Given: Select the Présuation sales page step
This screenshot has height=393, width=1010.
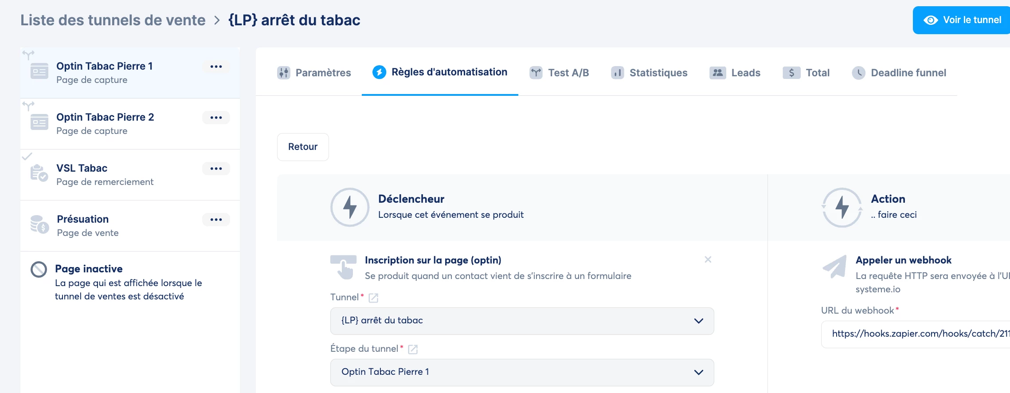Looking at the screenshot, I should 130,226.
